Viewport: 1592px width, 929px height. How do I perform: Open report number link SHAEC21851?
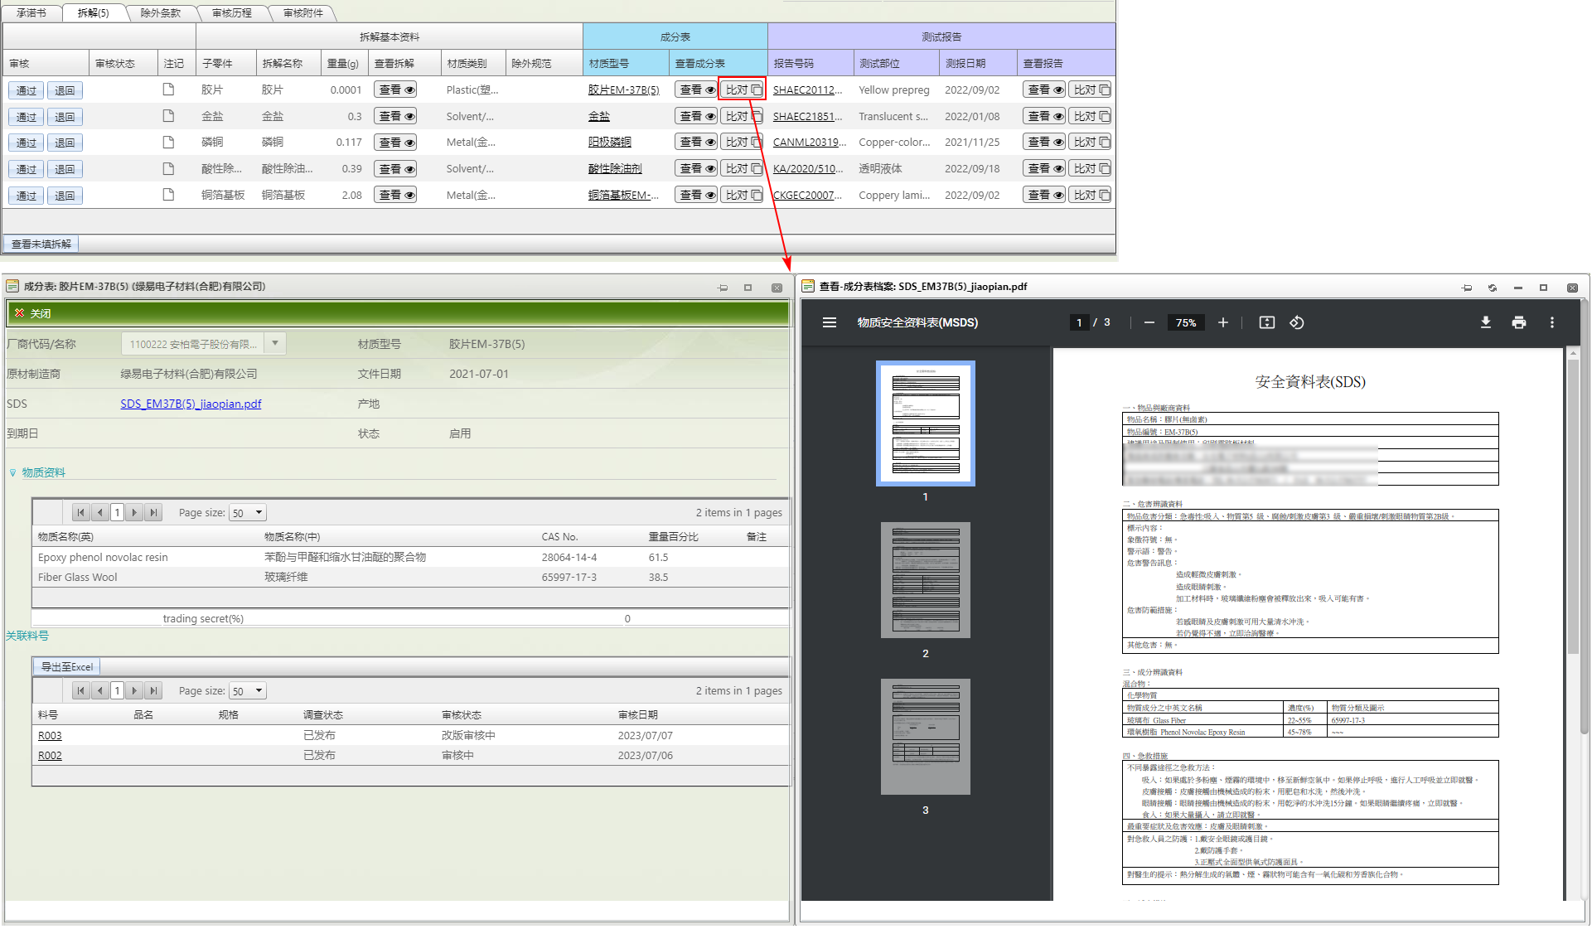coord(807,116)
